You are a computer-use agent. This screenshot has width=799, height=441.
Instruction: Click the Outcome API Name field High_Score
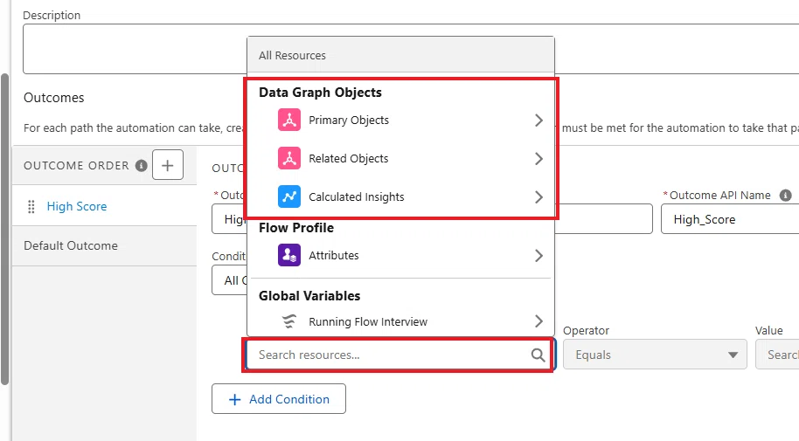730,219
